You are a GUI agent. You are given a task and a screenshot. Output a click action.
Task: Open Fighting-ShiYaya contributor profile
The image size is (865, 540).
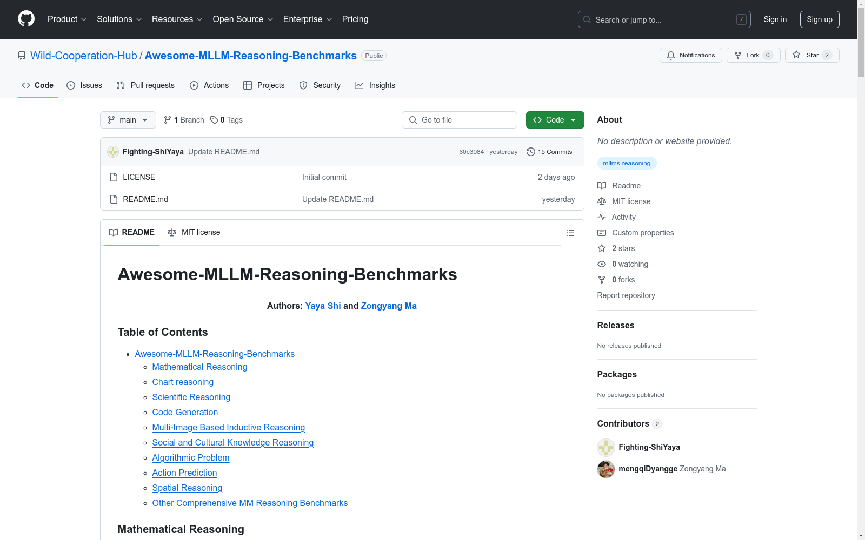pos(649,447)
